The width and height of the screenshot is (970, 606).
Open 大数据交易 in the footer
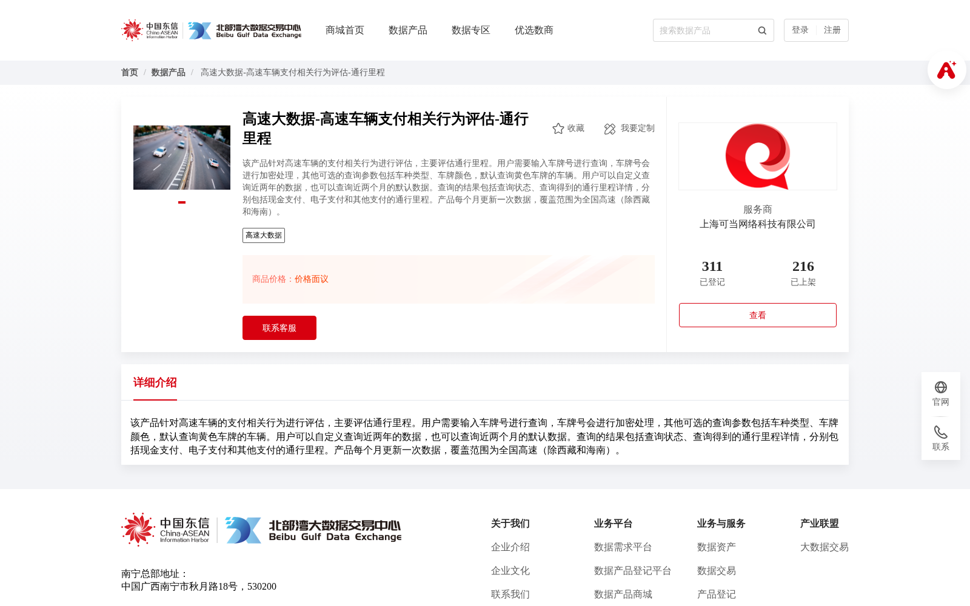pyautogui.click(x=824, y=547)
